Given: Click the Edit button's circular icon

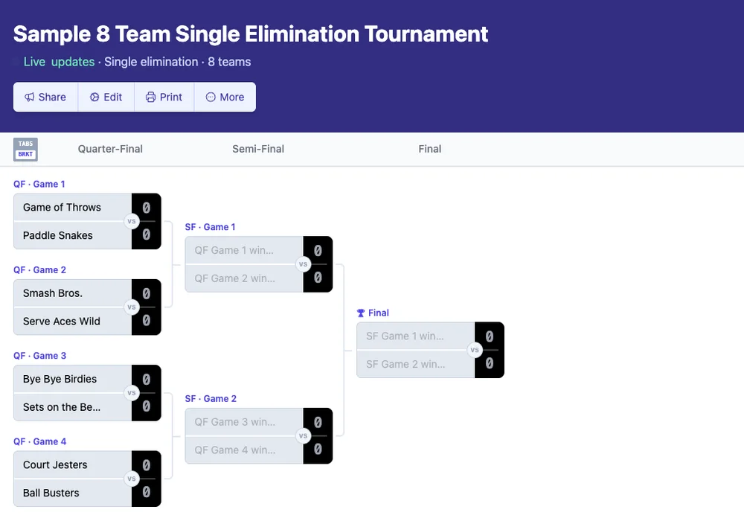Looking at the screenshot, I should [94, 98].
